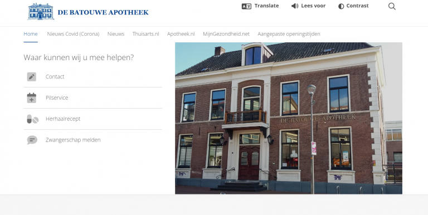Open Aangepaste openingstijden menu item
The width and height of the screenshot is (428, 215).
(289, 34)
